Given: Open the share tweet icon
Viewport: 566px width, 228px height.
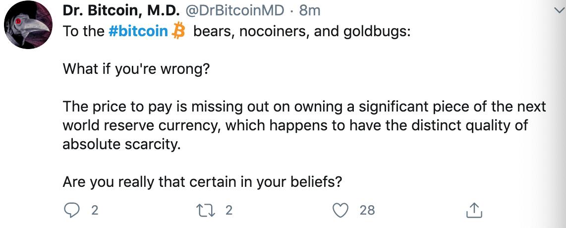Looking at the screenshot, I should 474,210.
